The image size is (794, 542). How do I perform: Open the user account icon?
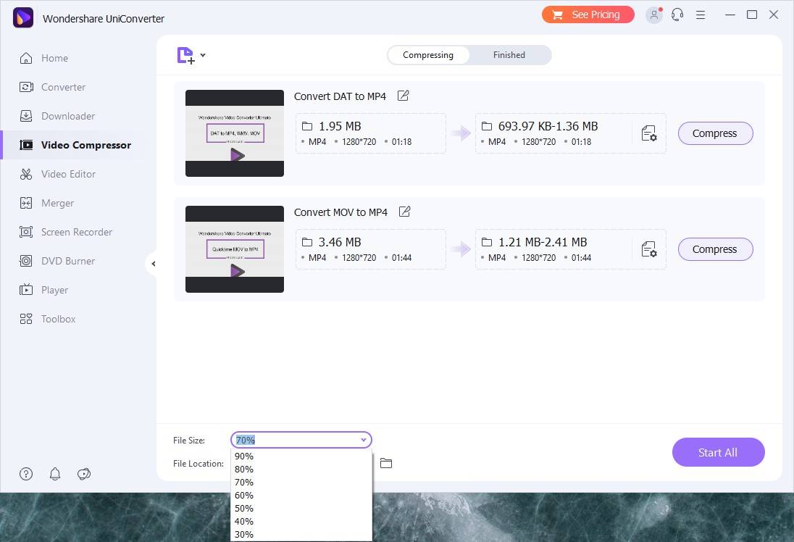click(653, 14)
